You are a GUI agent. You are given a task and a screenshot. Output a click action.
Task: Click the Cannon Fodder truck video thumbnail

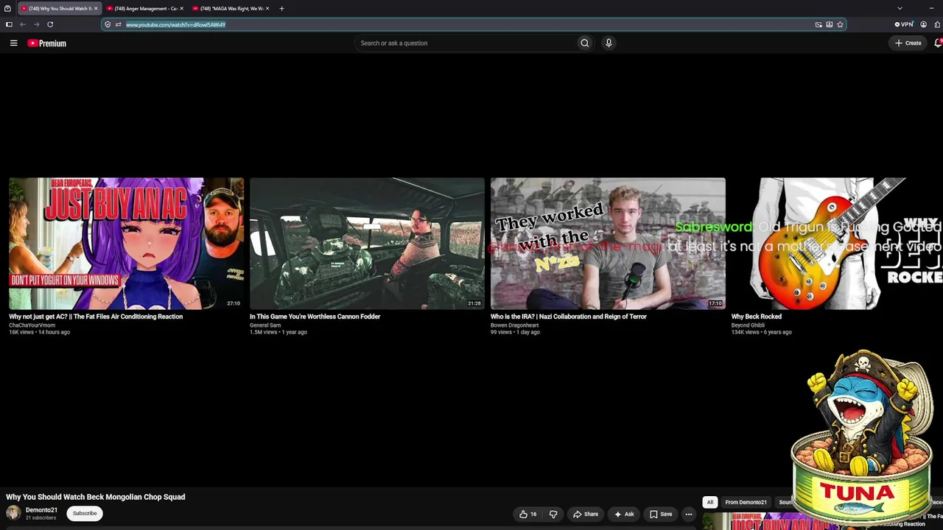point(367,244)
